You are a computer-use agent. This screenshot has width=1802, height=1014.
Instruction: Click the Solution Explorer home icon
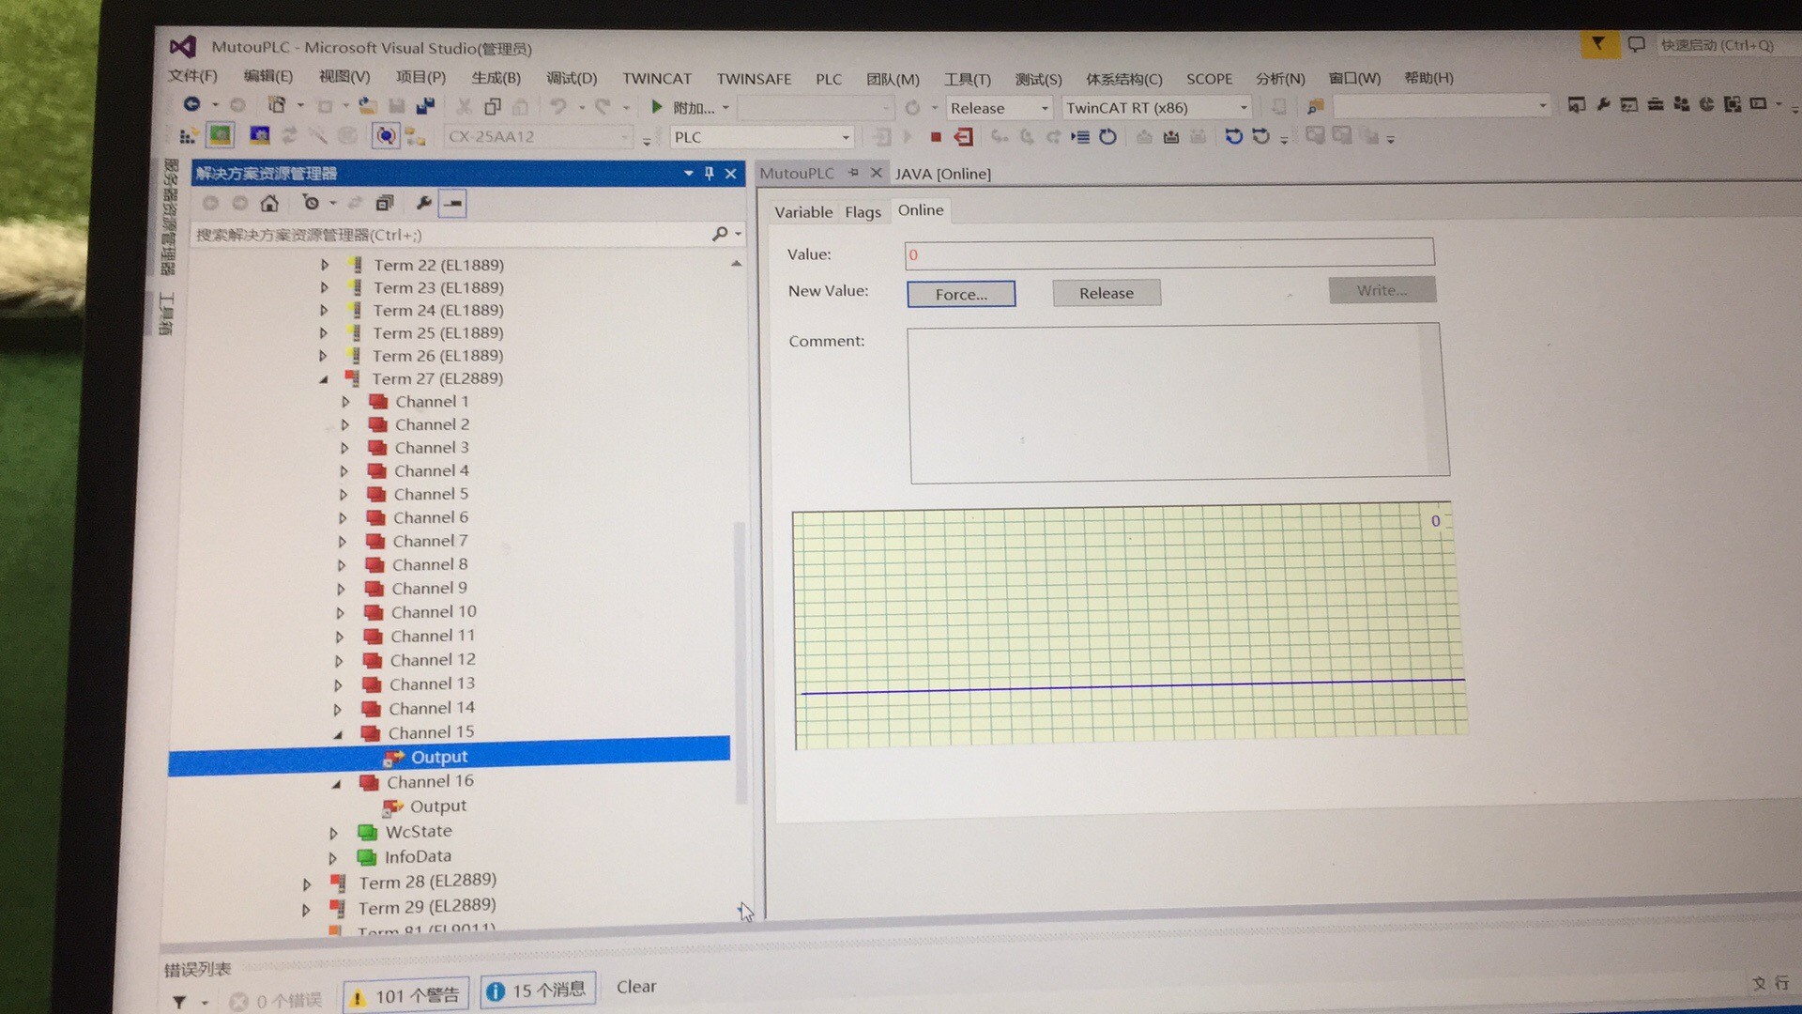(x=269, y=203)
